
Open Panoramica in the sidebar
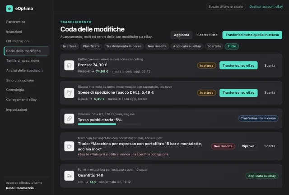click(16, 22)
